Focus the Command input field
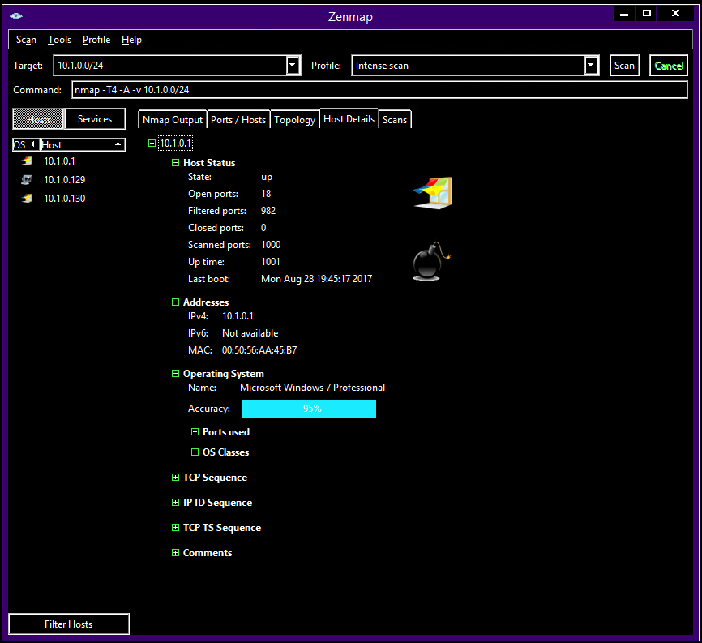702x643 pixels. coord(379,89)
